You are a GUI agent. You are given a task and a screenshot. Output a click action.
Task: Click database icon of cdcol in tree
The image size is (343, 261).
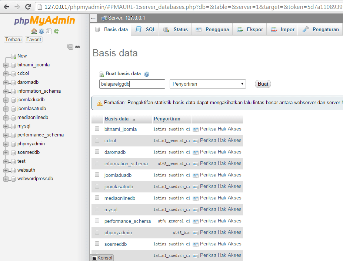click(x=13, y=74)
